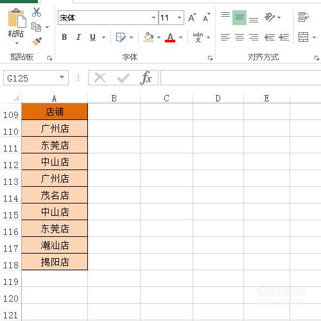Select column B header
Screen dimensions: 321x321
[114, 98]
